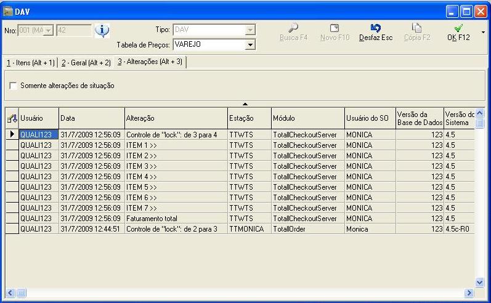Click the Busca F4 magnifier icon
The image size is (491, 303).
[293, 28]
